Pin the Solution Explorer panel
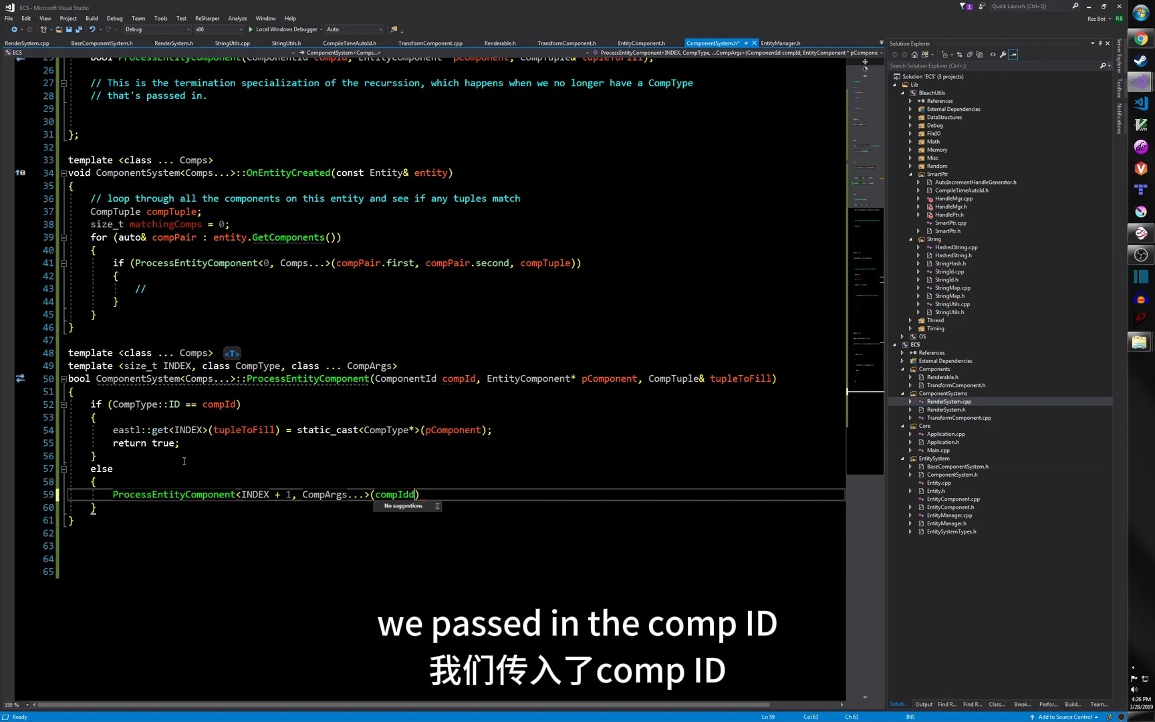 1100,43
